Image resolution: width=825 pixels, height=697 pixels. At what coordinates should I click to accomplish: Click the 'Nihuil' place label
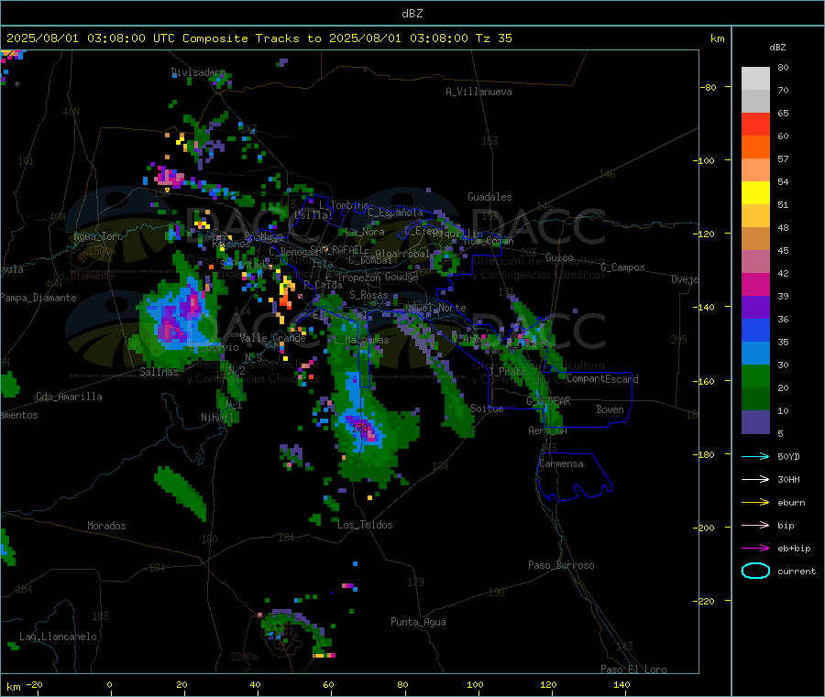click(x=216, y=418)
